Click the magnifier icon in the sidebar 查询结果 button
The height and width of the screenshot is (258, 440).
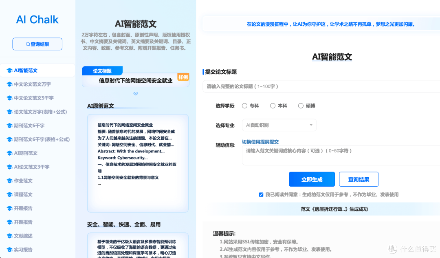coord(28,44)
